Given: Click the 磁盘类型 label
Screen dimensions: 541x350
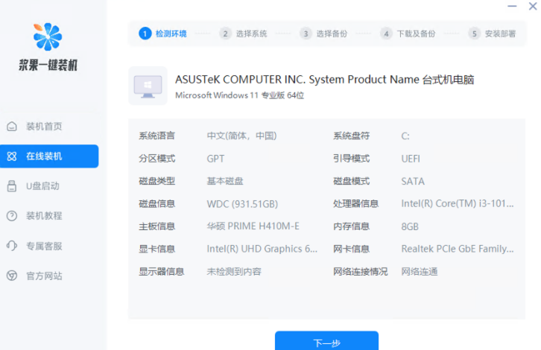Looking at the screenshot, I should [x=157, y=181].
